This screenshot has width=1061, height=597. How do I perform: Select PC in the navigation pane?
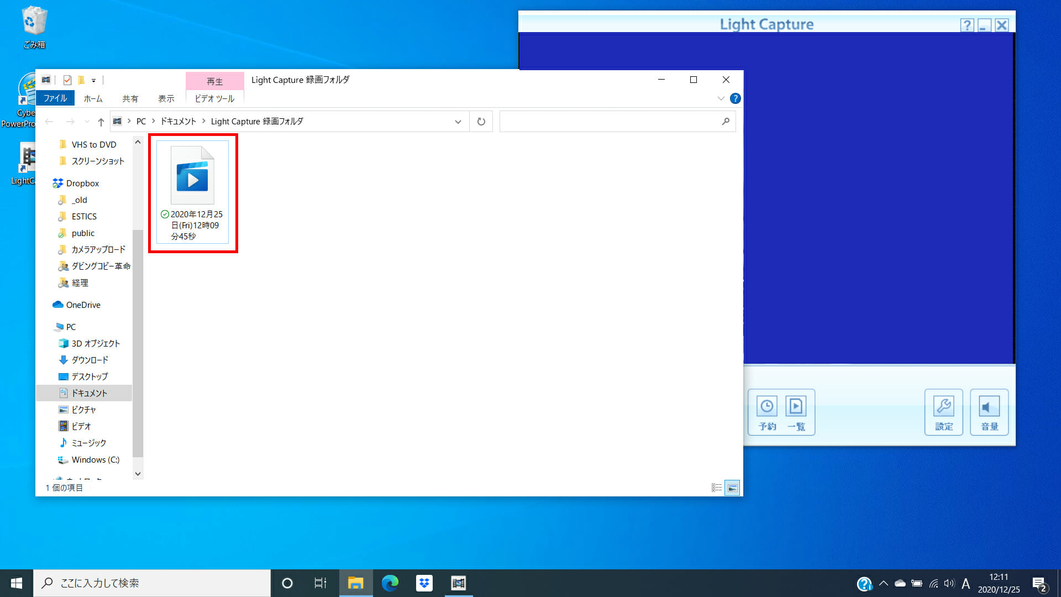[65, 327]
